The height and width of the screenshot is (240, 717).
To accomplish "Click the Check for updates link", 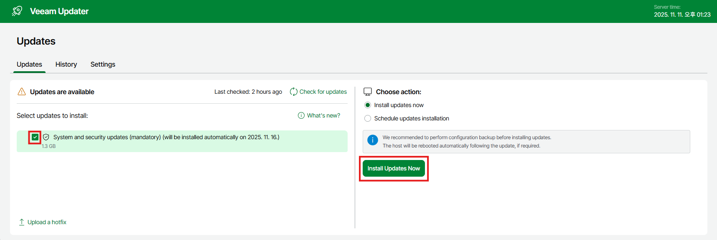I will [x=323, y=92].
